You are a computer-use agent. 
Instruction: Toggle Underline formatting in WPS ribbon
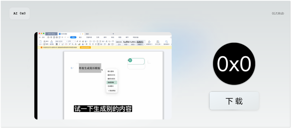62,44
